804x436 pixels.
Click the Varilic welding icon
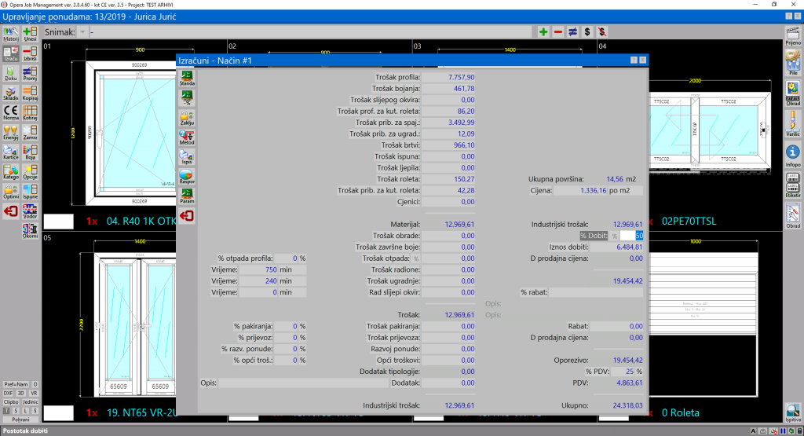pos(793,122)
